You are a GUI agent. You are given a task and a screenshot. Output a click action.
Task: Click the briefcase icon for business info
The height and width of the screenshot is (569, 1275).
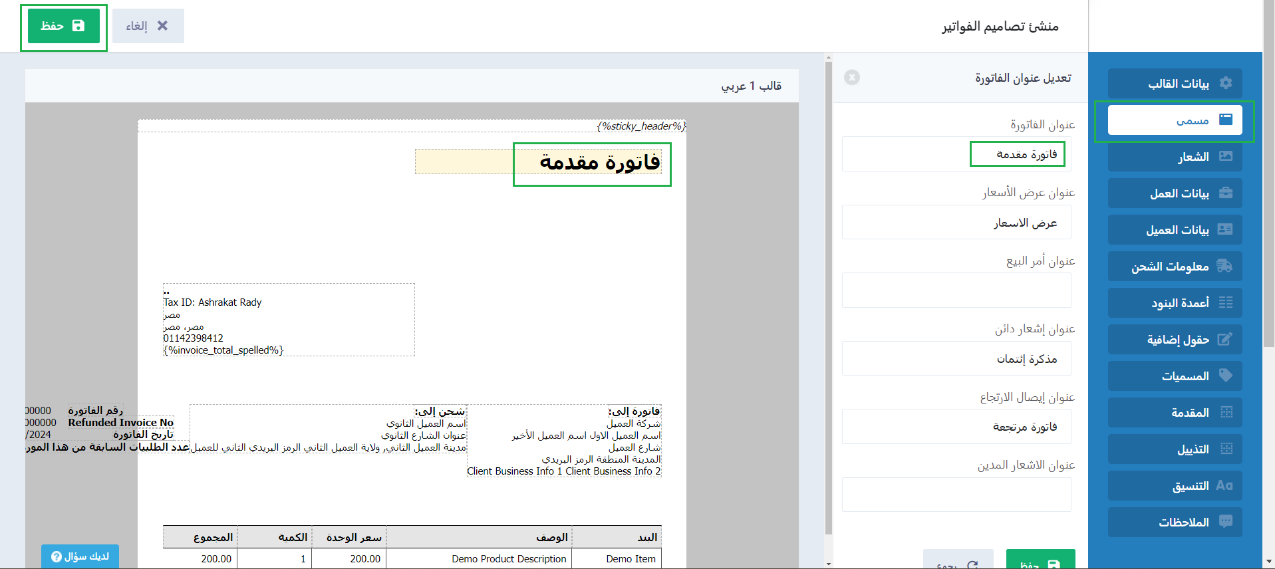1225,193
